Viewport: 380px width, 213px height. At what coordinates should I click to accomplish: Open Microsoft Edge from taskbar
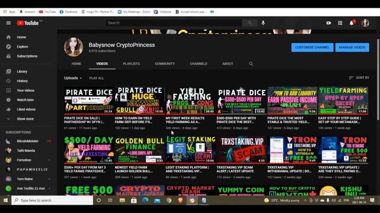(x=145, y=200)
